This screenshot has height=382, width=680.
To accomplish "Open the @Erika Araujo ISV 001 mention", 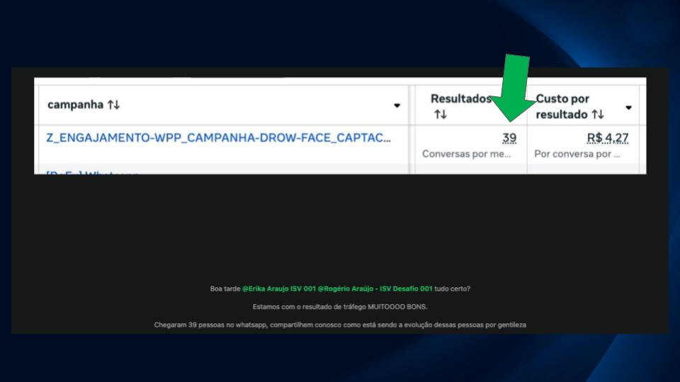I will [x=279, y=289].
